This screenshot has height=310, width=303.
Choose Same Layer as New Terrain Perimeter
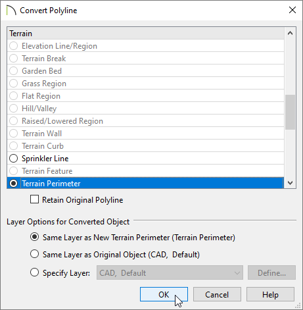[35, 237]
